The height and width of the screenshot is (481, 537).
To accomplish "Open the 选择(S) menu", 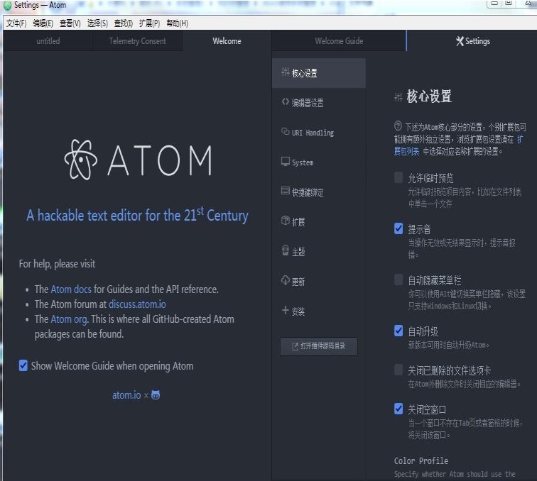I will point(97,23).
